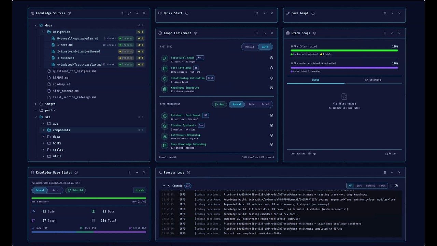Click Structural Graph status check icon
This screenshot has width=437, height=246.
coord(271,58)
